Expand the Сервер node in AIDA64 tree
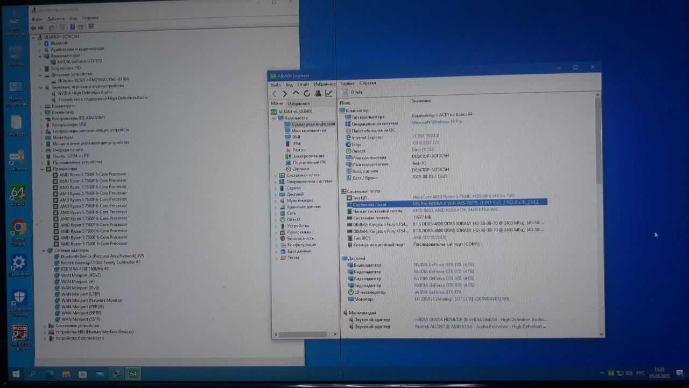This screenshot has width=689, height=388. [275, 188]
